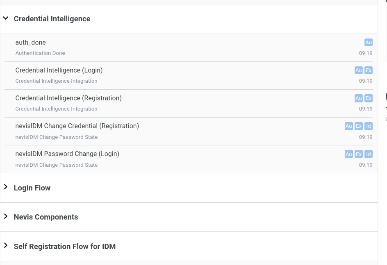387x265 pixels.
Task: Click Au badge on nevisIDM Password Change (Login)
Action: [x=348, y=154]
